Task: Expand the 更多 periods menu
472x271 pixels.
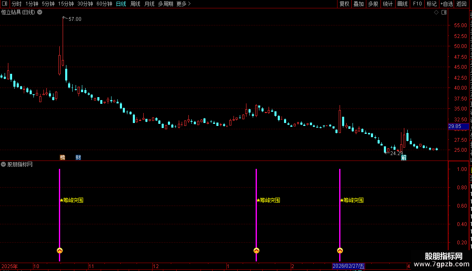Action: [x=184, y=4]
